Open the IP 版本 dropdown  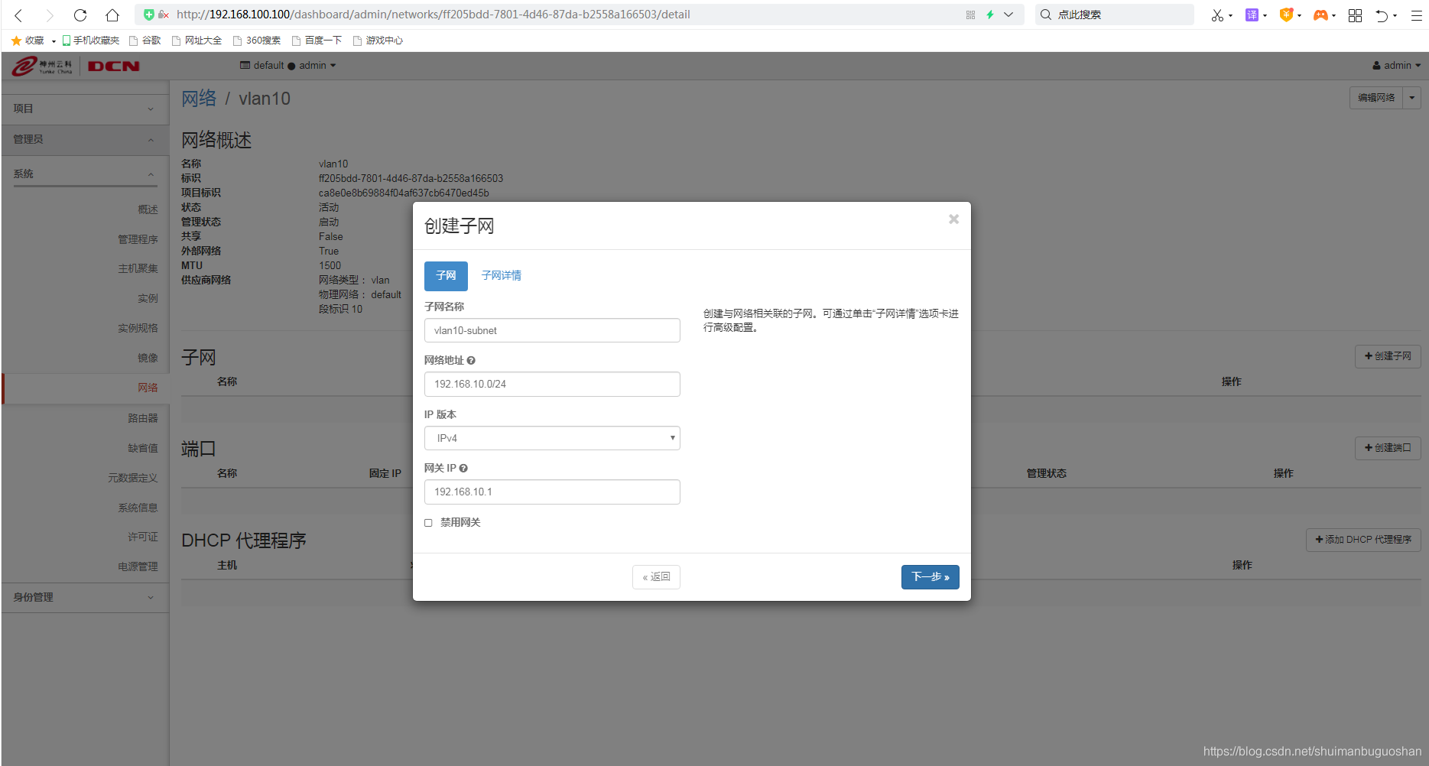coord(552,438)
